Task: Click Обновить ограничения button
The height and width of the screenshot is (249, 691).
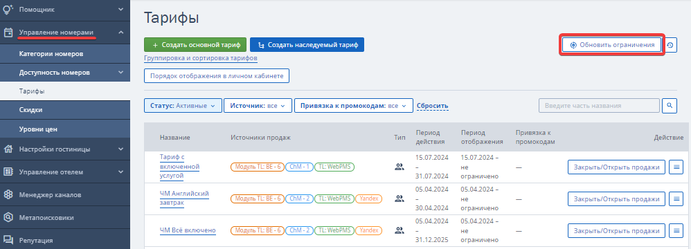Action: tap(611, 45)
